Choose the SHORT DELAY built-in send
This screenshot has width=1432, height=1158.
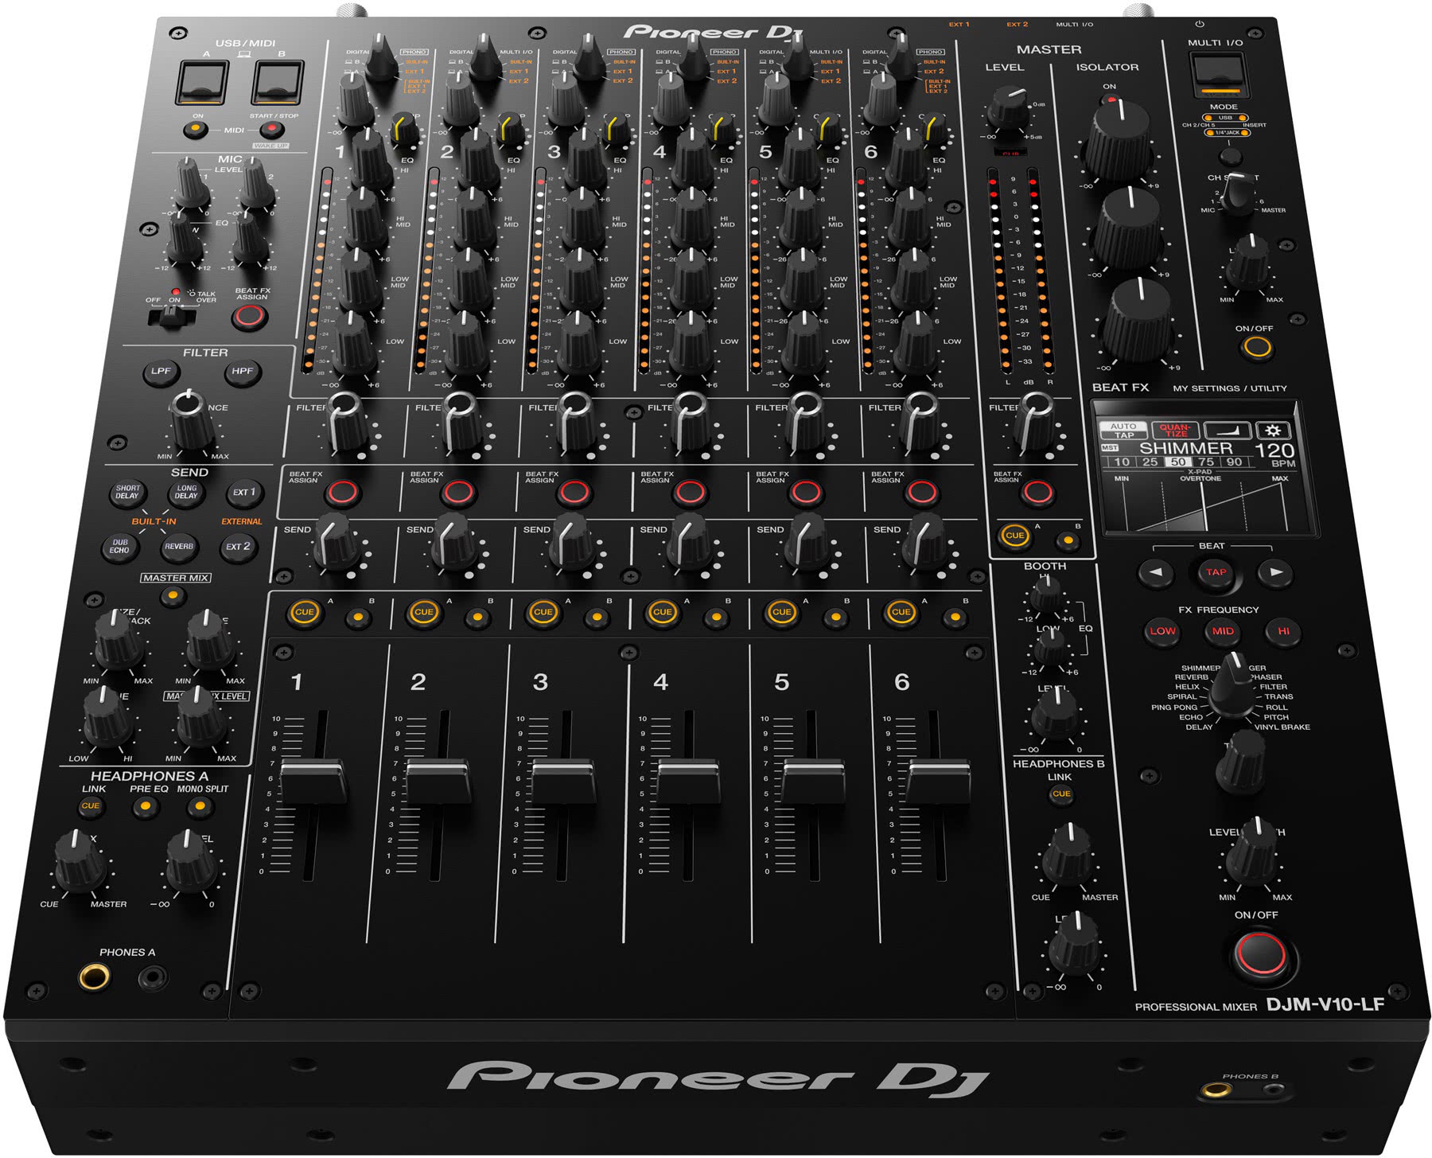(128, 493)
